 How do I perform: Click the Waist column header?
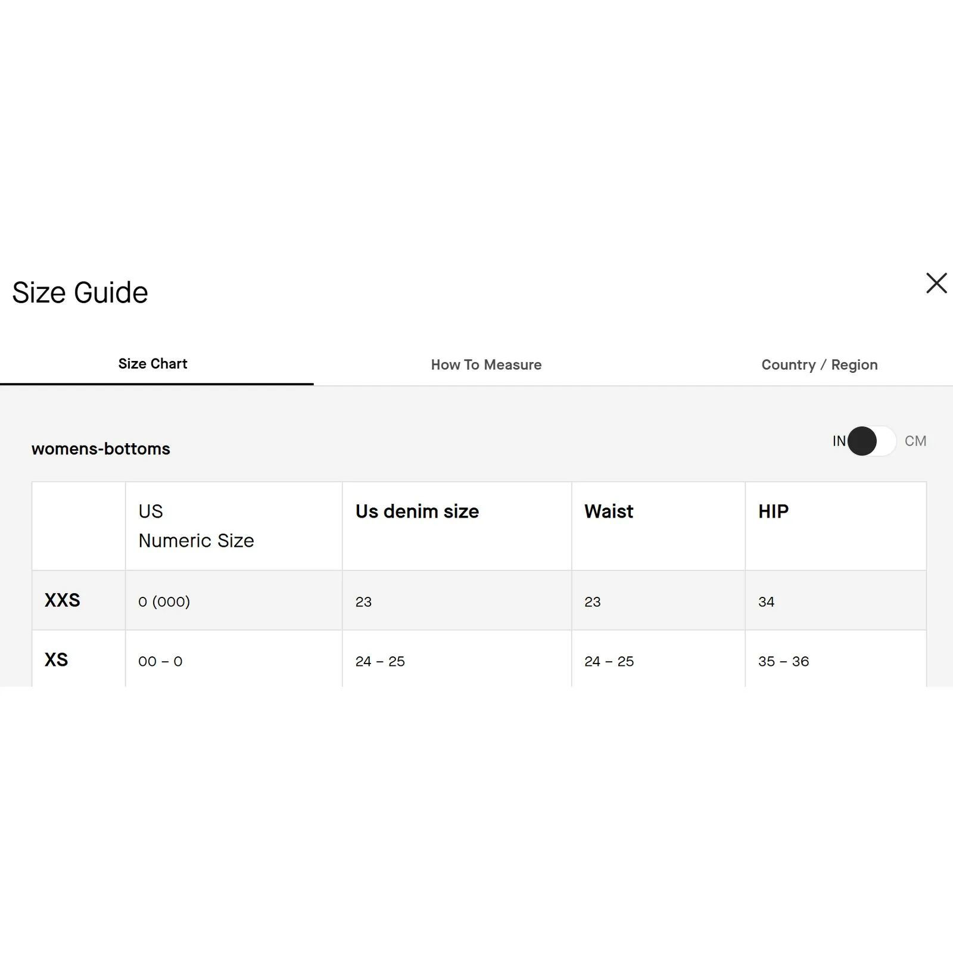[609, 512]
